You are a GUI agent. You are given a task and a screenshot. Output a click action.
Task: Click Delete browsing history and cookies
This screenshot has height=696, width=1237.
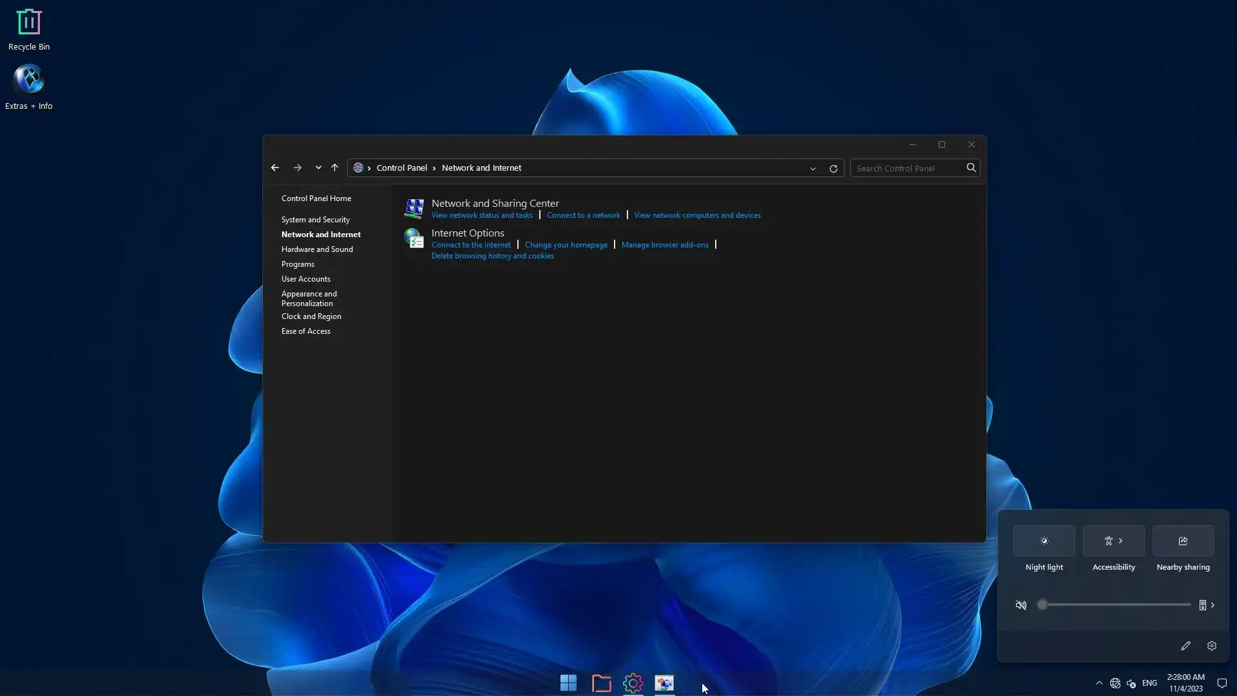(492, 256)
